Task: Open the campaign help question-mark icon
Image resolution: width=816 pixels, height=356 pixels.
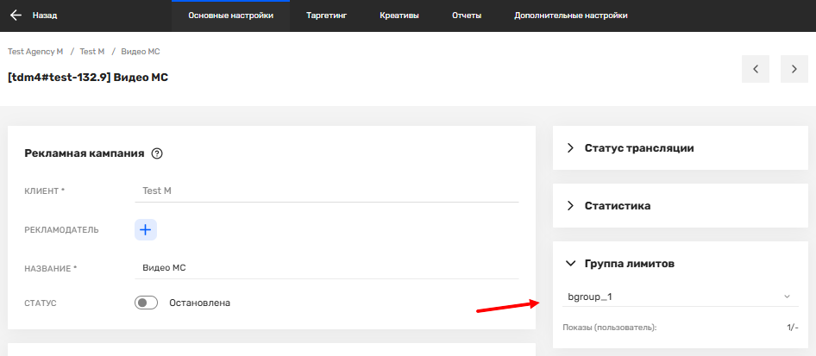Action: (x=157, y=153)
